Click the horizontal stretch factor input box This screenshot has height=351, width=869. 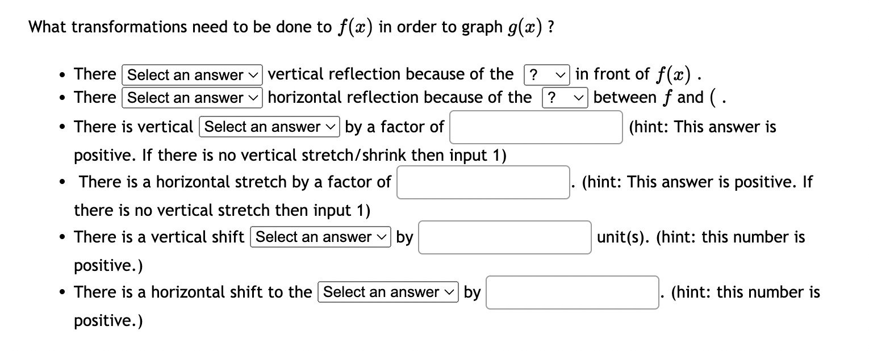(x=483, y=182)
